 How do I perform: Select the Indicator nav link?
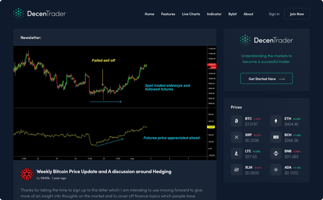(x=214, y=14)
